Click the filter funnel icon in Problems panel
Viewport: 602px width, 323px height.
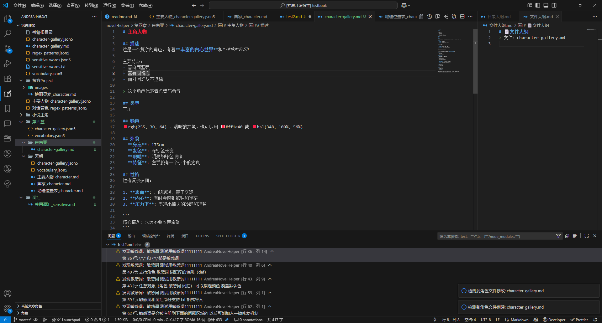558,236
